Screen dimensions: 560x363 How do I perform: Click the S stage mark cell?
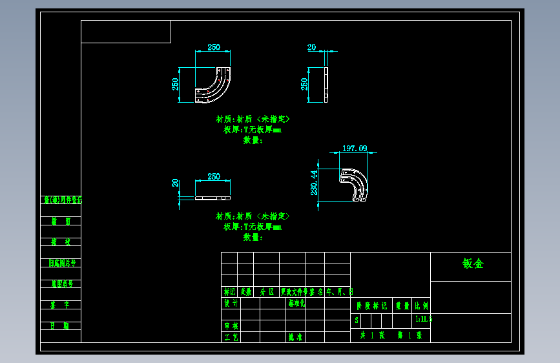pyautogui.click(x=357, y=320)
